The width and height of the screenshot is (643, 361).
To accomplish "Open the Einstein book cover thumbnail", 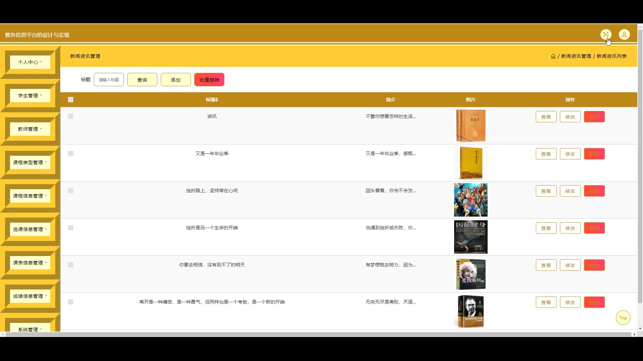I will coord(471,274).
